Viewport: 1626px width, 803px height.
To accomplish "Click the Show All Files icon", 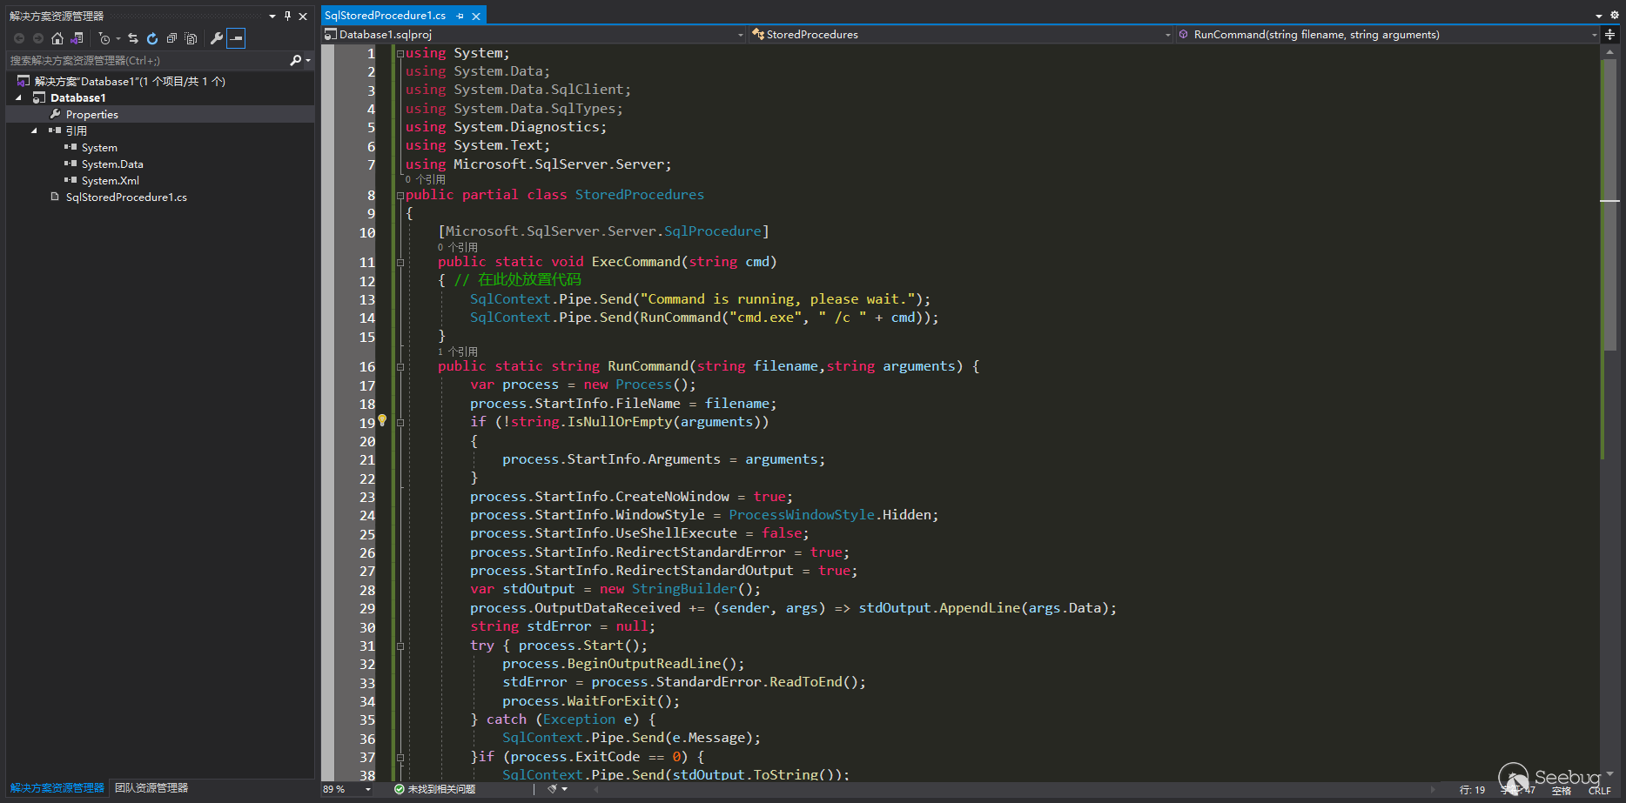I will pyautogui.click(x=191, y=38).
